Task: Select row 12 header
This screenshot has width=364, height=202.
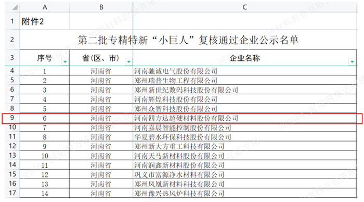Action: (x=12, y=146)
